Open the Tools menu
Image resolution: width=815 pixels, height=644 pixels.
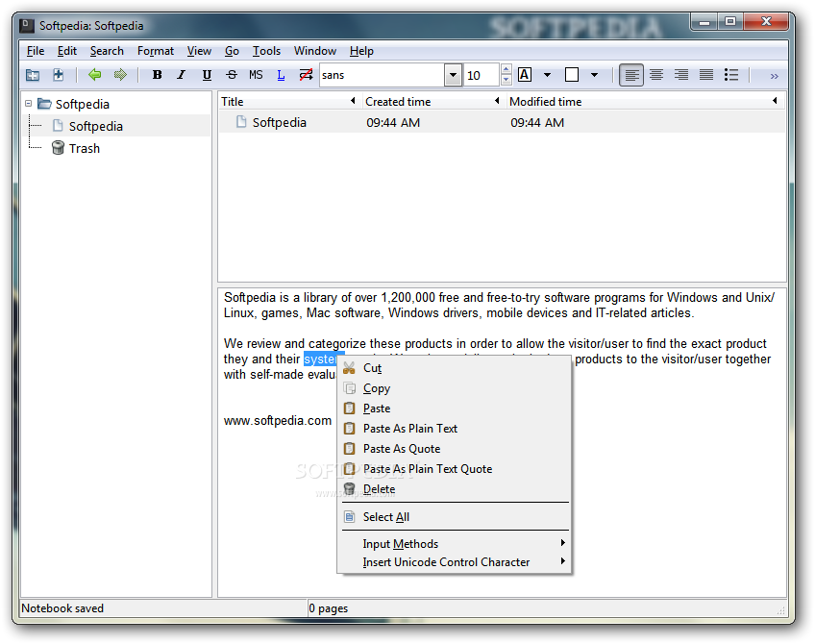coord(266,51)
